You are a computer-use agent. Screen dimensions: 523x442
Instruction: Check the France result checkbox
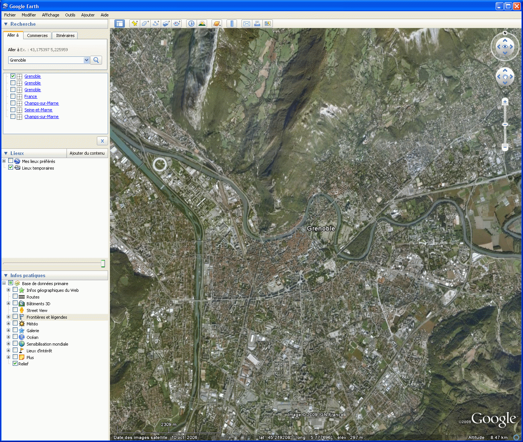[x=13, y=96]
